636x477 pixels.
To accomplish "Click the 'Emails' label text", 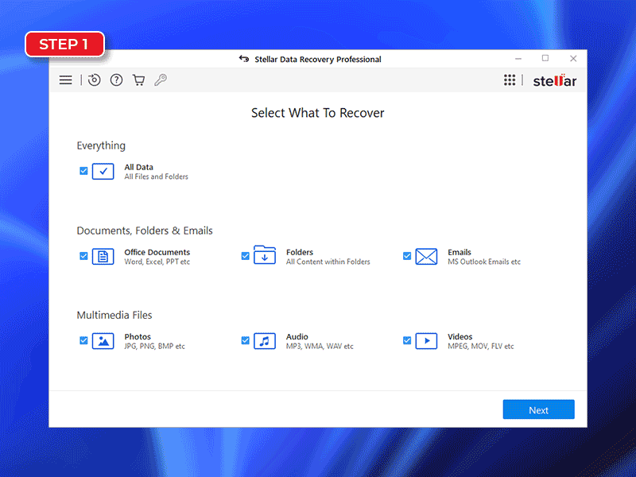I will coord(460,252).
